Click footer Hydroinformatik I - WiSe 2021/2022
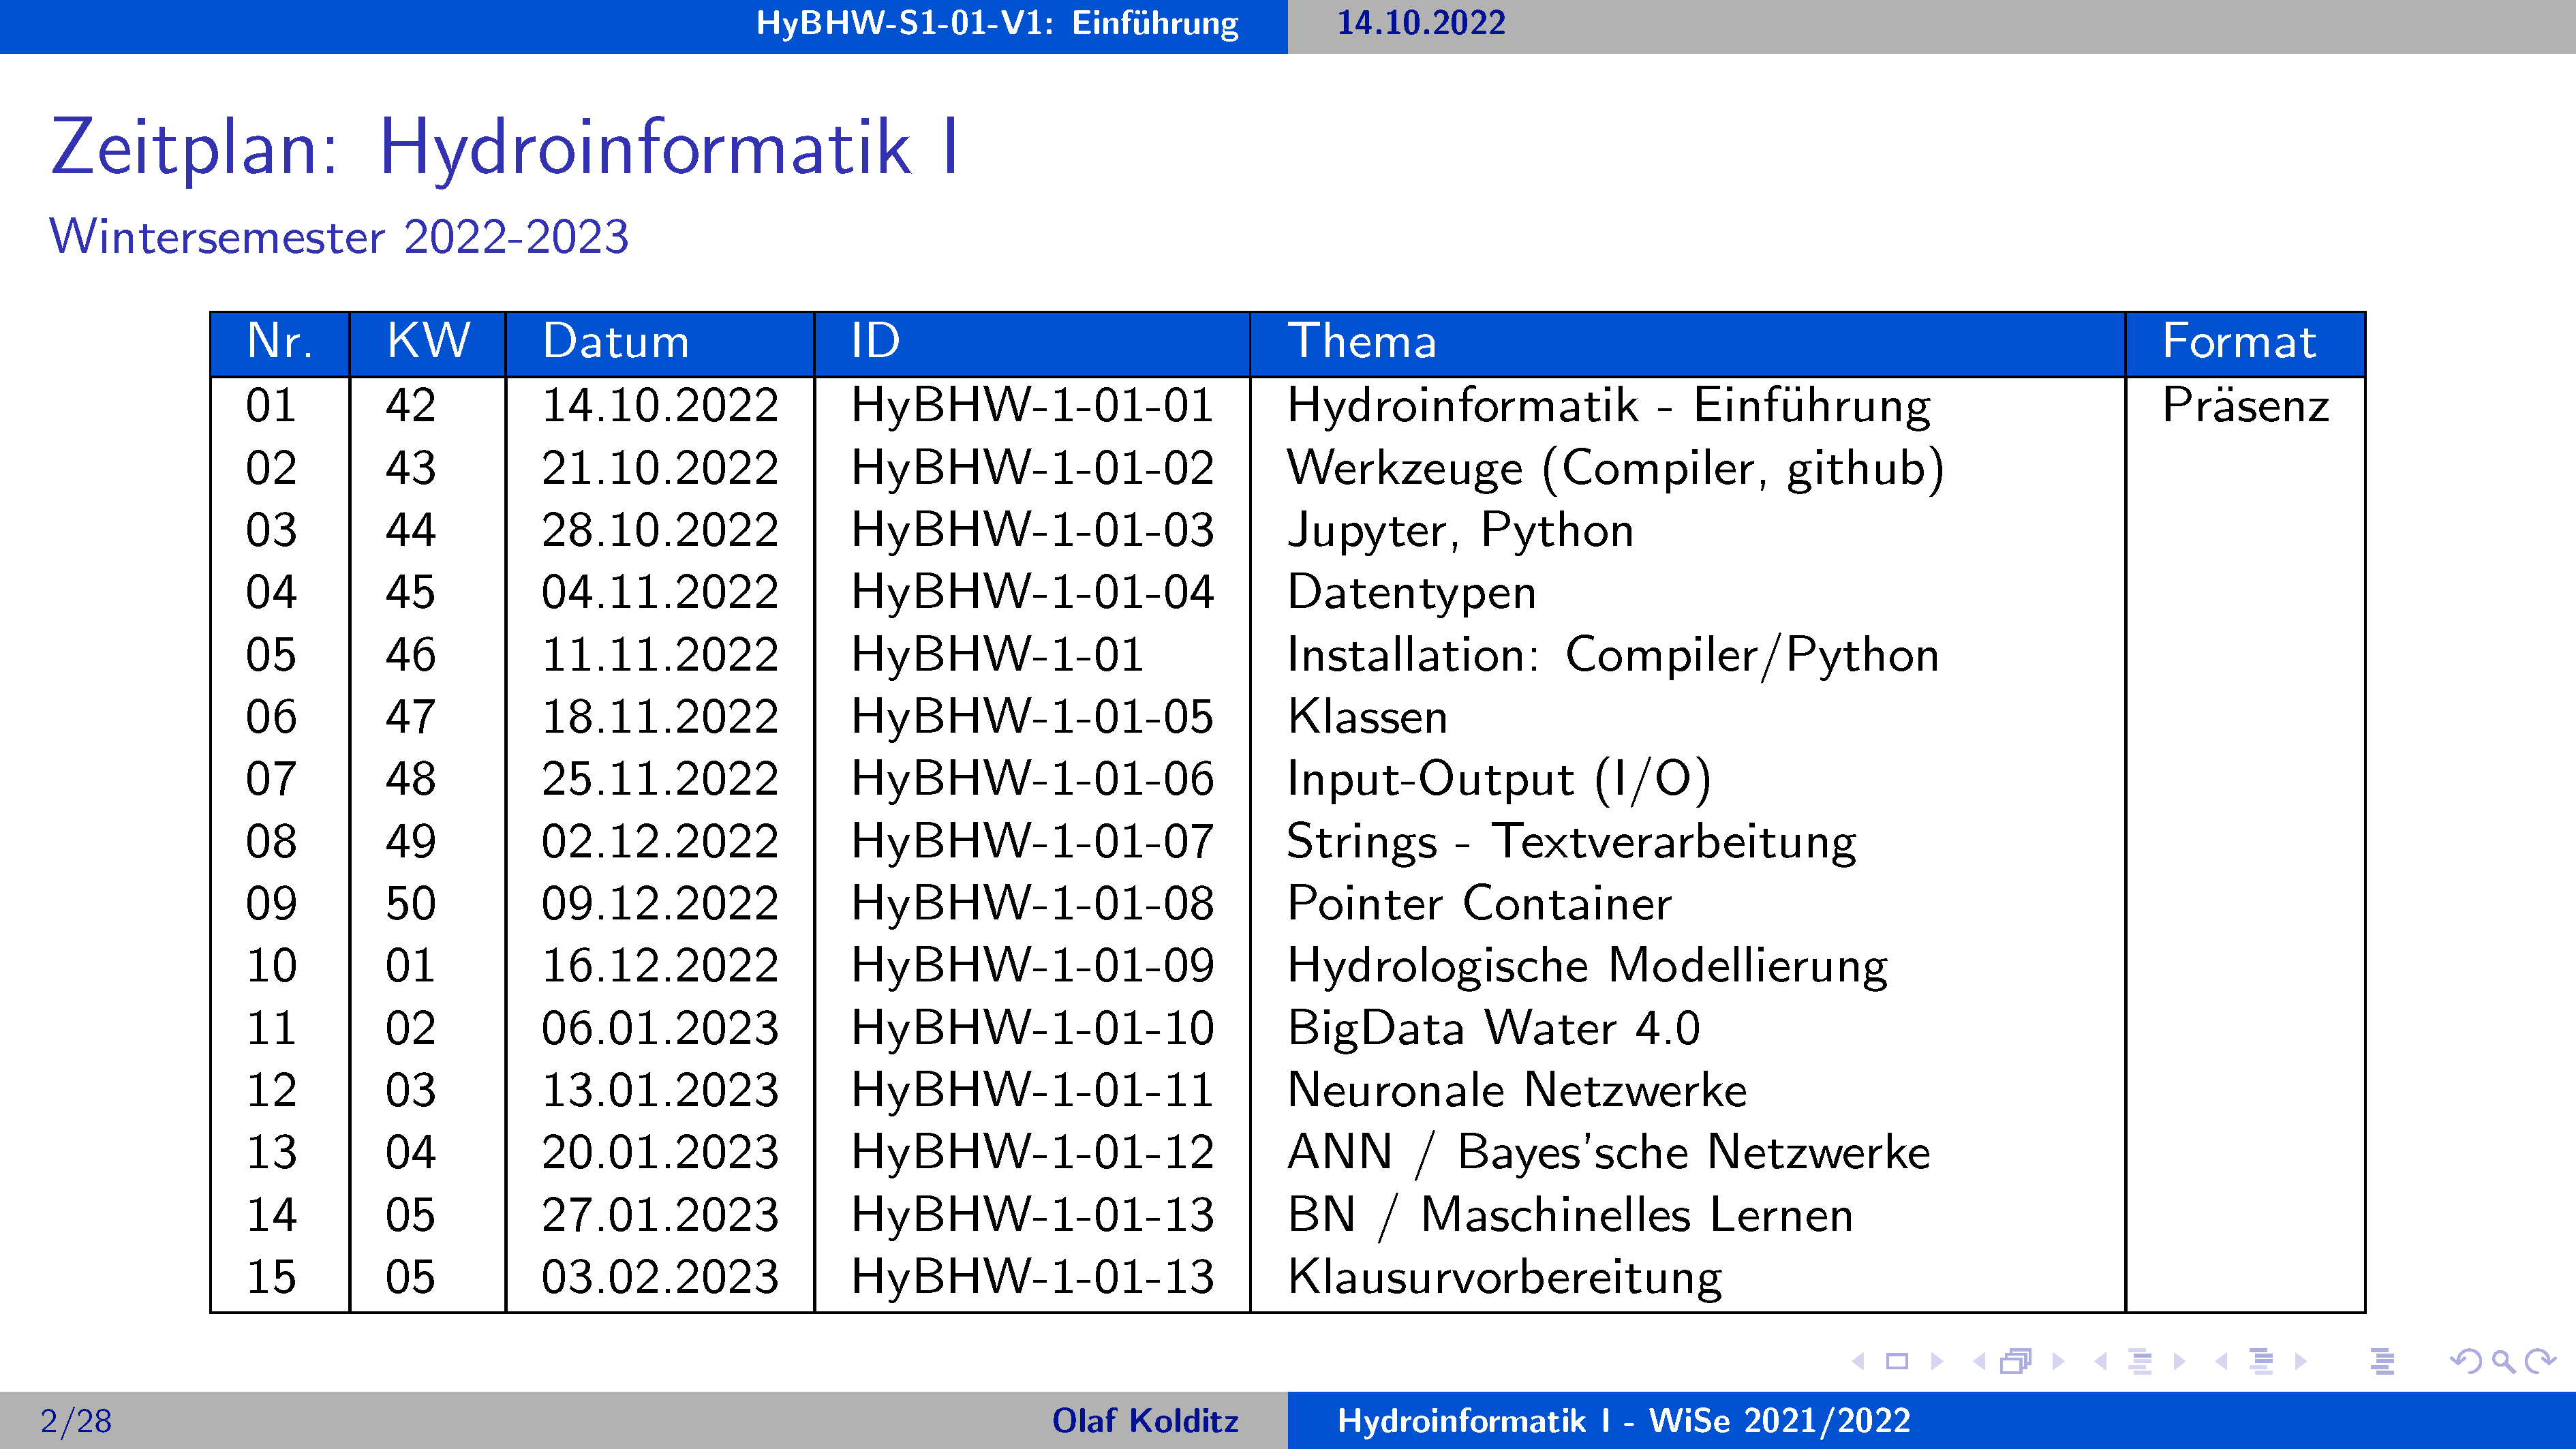 [x=1623, y=1420]
